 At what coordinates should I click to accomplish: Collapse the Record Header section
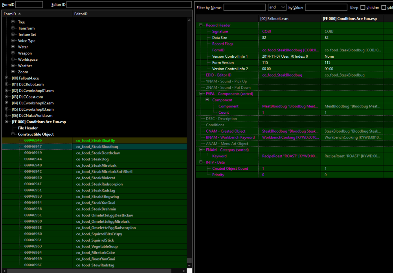201,25
